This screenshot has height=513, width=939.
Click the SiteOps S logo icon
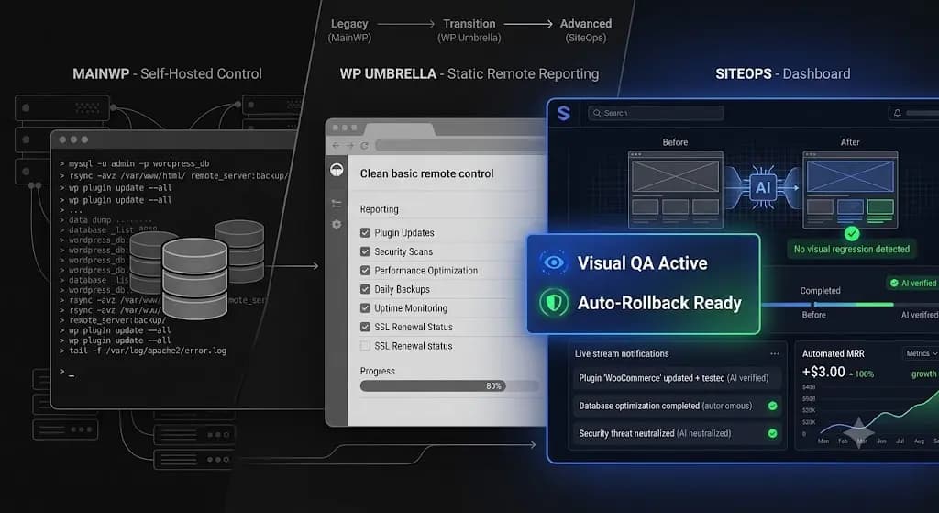pyautogui.click(x=564, y=113)
